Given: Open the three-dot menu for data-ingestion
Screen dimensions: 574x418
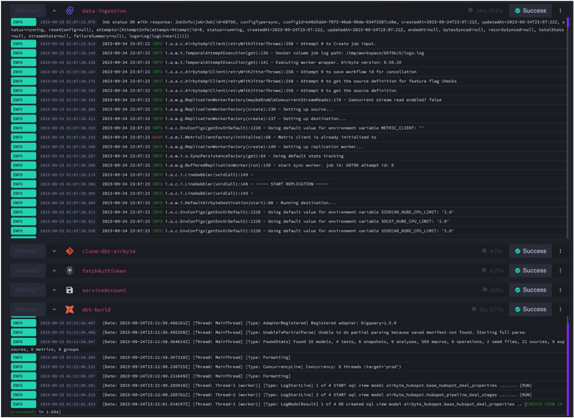Looking at the screenshot, I should [561, 10].
